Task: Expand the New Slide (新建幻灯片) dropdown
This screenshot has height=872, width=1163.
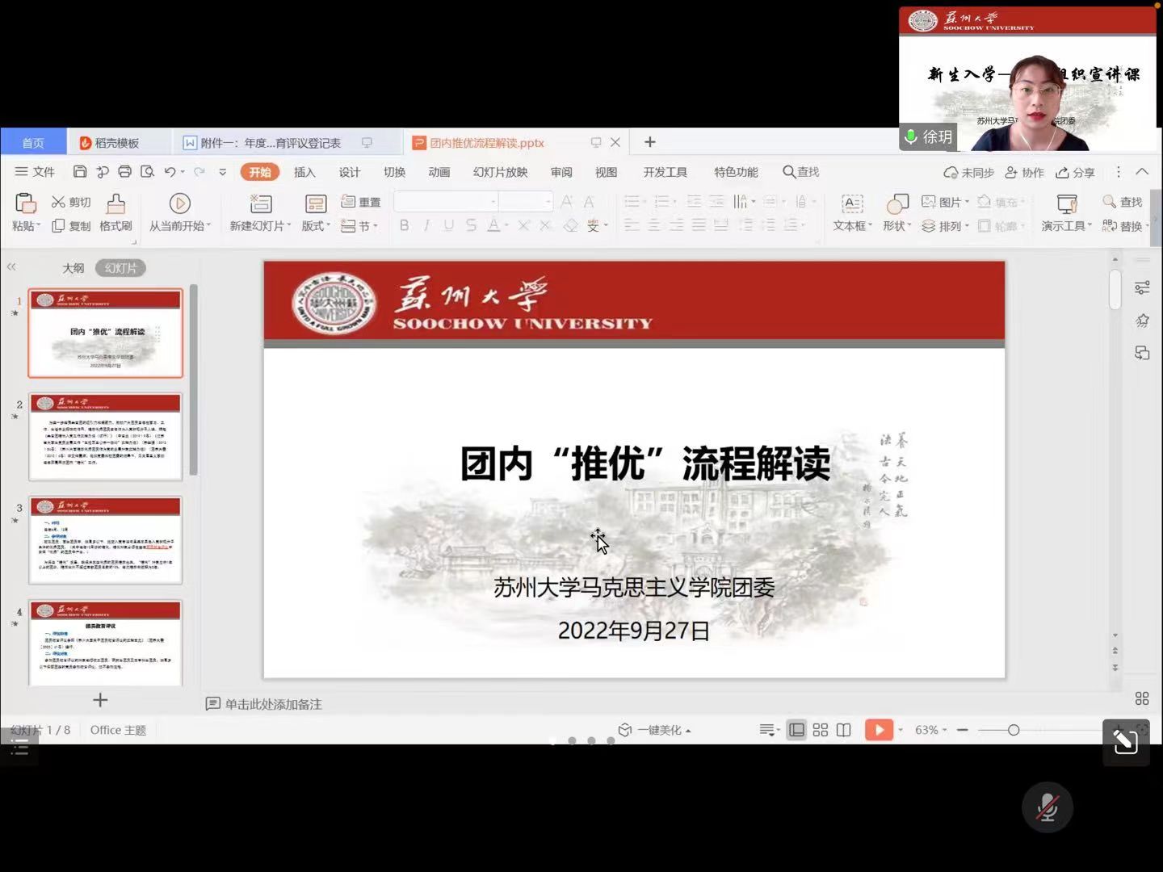Action: 261,226
